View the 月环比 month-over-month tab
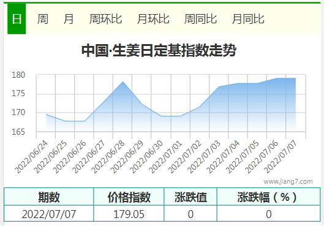Image resolution: width=324 pixels, height=226 pixels. click(153, 19)
